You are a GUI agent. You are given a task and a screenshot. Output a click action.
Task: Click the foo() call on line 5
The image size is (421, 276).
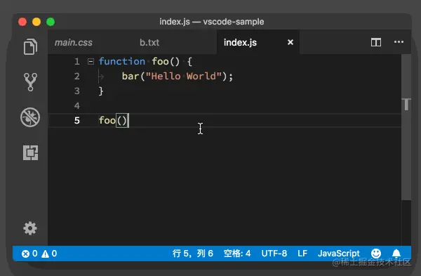[113, 120]
